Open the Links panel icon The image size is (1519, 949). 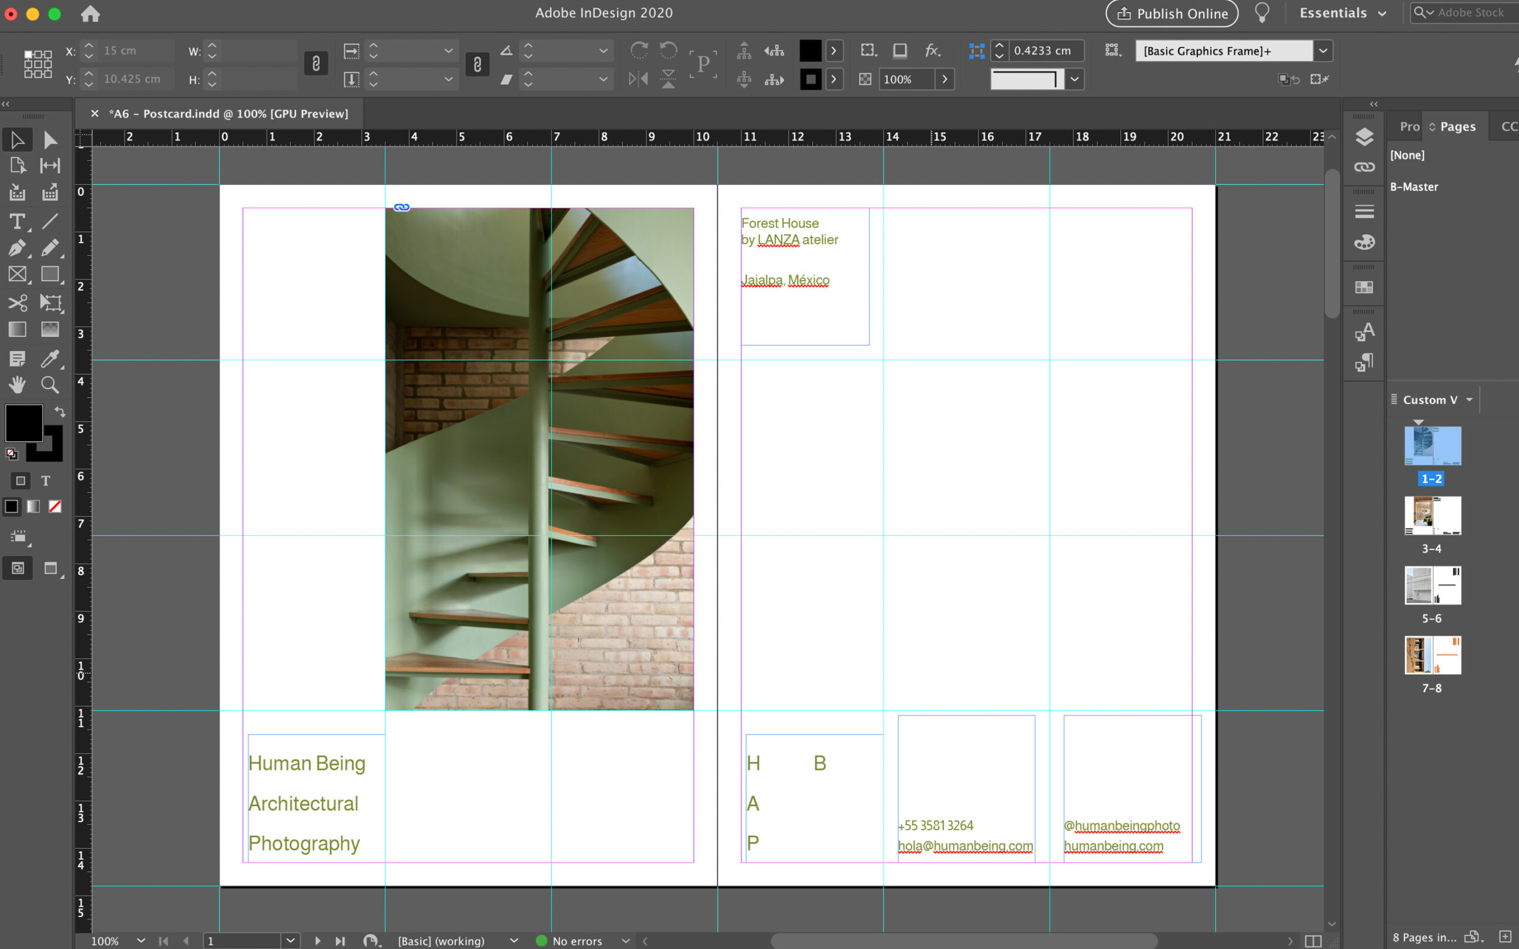pos(1364,167)
